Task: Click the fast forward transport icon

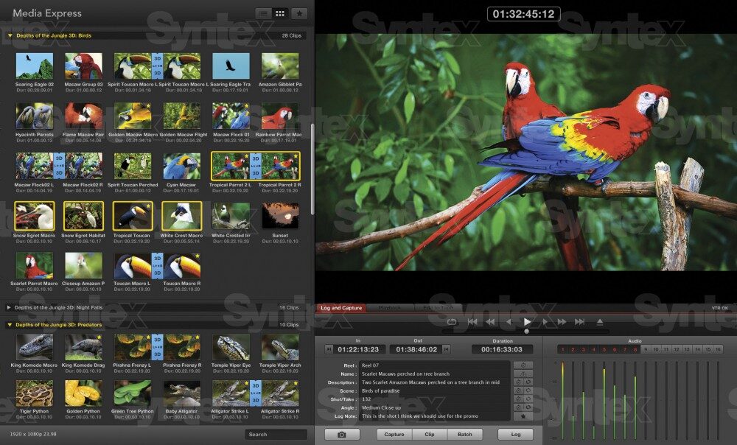Action: (x=561, y=321)
